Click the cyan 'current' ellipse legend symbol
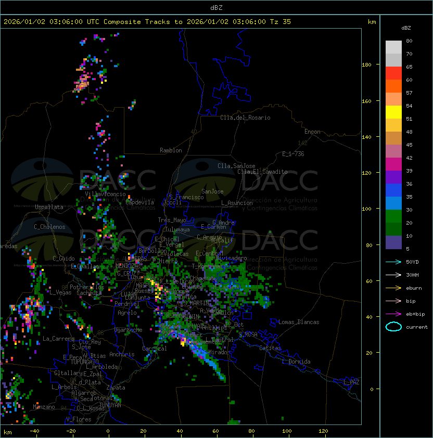Viewport: 433px width, 438px height. click(393, 327)
